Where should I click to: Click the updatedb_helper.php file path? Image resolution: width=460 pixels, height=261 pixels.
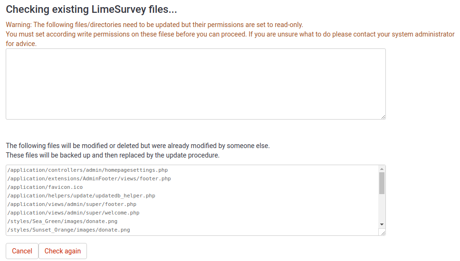(x=81, y=196)
